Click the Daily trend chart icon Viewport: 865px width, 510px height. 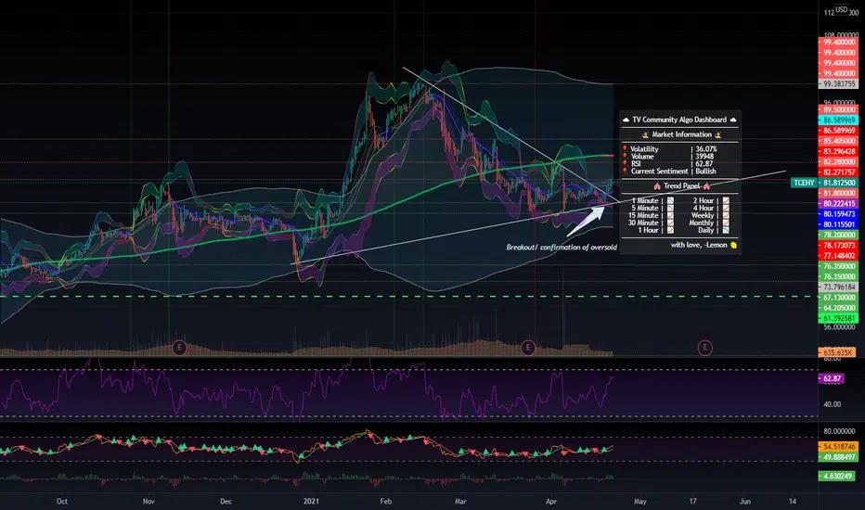pos(726,230)
